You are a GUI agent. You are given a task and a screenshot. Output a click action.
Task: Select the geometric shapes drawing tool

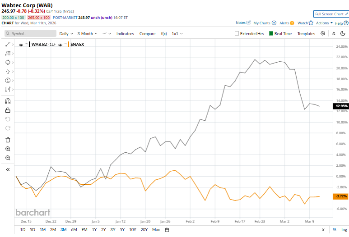pyautogui.click(x=8, y=63)
